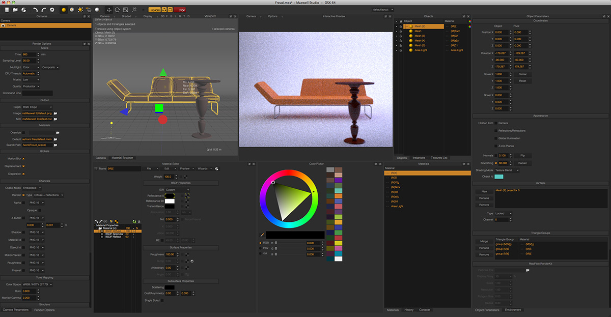Select the HSV radio button
The width and height of the screenshot is (611, 317).
click(261, 248)
